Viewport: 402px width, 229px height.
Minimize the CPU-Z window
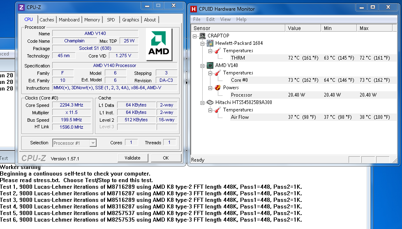click(x=147, y=6)
